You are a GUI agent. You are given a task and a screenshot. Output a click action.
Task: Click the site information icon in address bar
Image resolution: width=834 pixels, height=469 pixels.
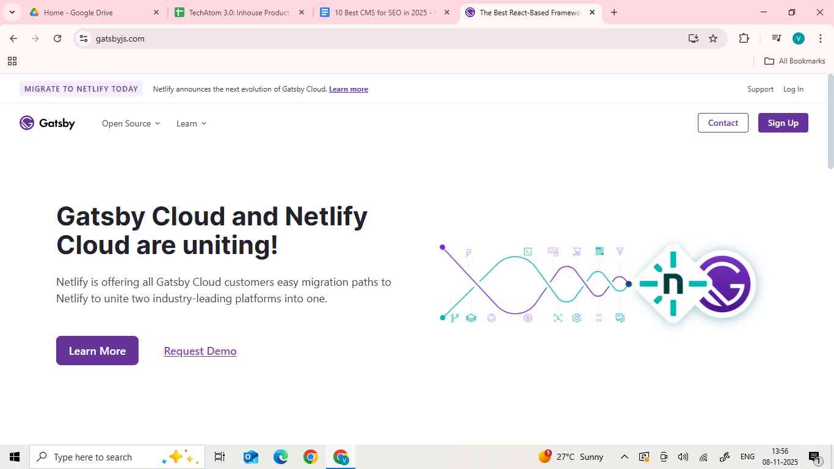[x=84, y=38]
